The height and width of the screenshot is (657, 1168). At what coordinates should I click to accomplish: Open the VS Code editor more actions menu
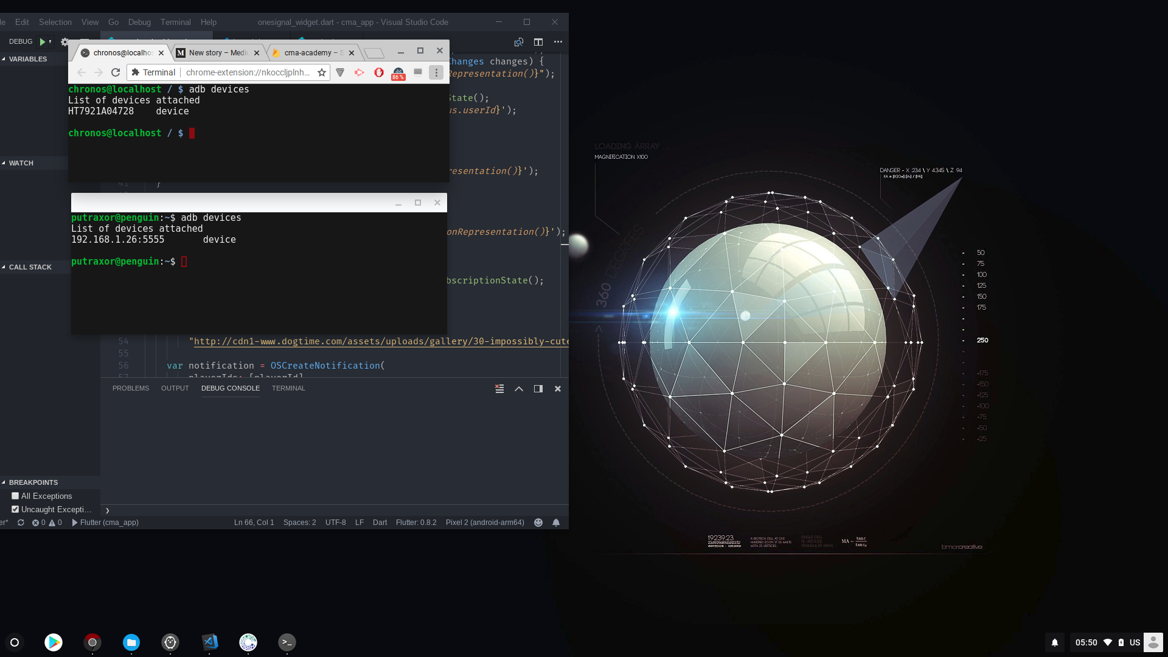558,42
